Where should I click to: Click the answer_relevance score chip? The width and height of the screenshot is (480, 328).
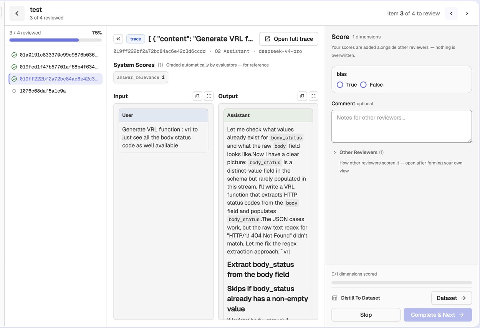141,77
